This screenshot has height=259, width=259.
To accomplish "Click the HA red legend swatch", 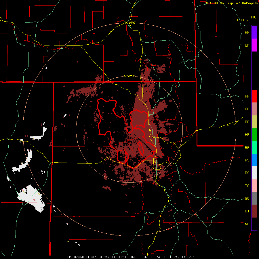I will (x=254, y=96).
